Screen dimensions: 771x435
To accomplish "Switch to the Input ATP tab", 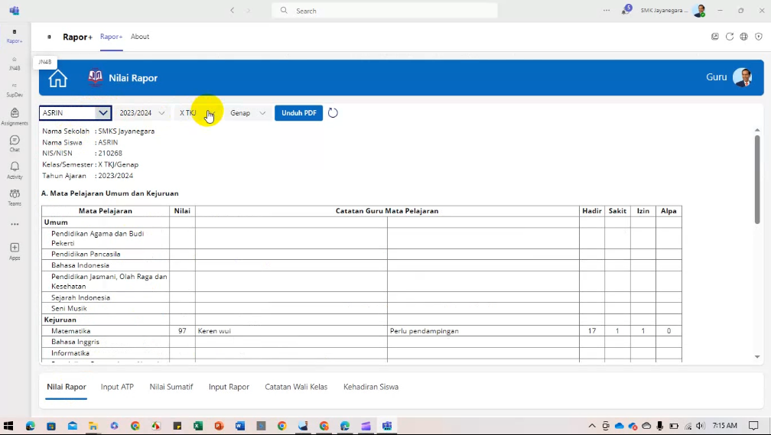I will [x=117, y=387].
